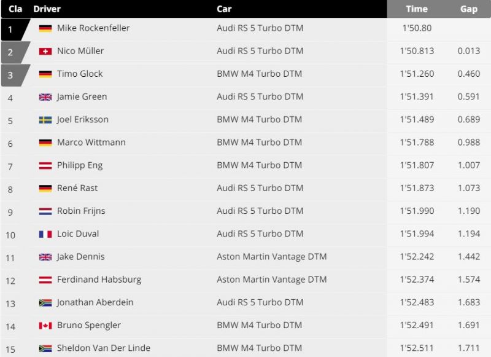Click Sheldon Van Der Linde's lap time
Image resolution: width=491 pixels, height=357 pixels.
(x=417, y=348)
